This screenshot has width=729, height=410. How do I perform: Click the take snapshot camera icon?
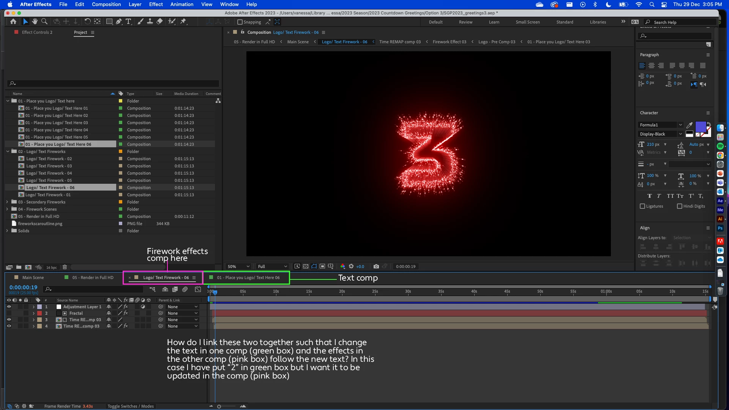click(x=376, y=266)
